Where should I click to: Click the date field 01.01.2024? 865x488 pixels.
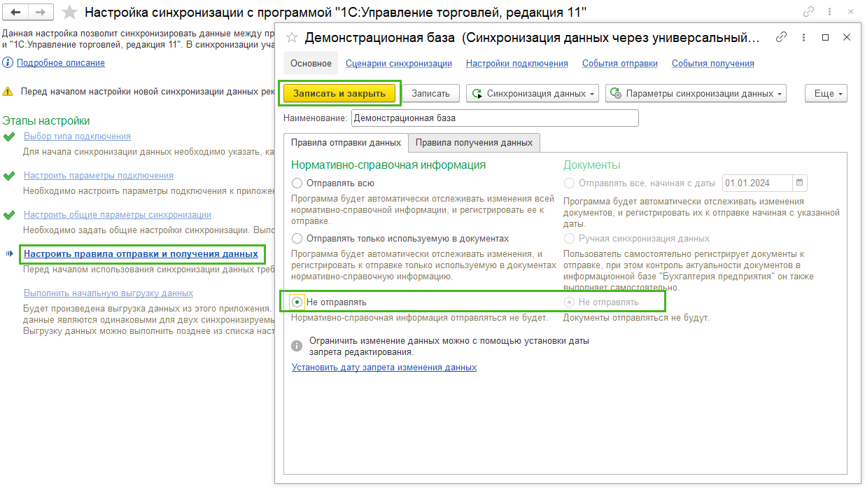tap(757, 183)
